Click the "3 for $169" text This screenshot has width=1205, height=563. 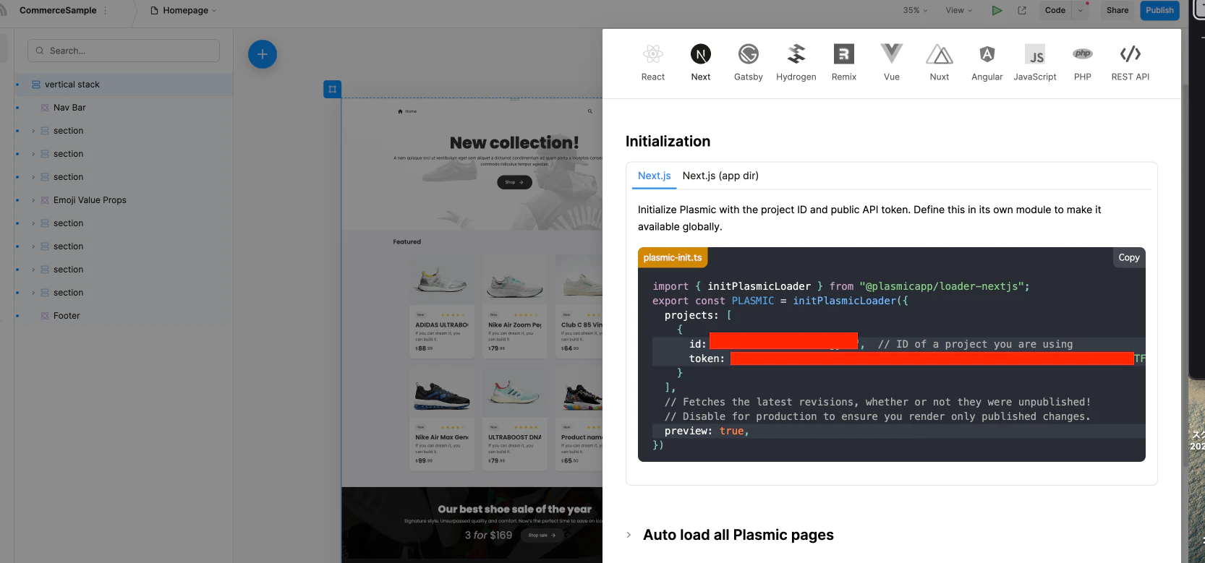[x=488, y=536]
